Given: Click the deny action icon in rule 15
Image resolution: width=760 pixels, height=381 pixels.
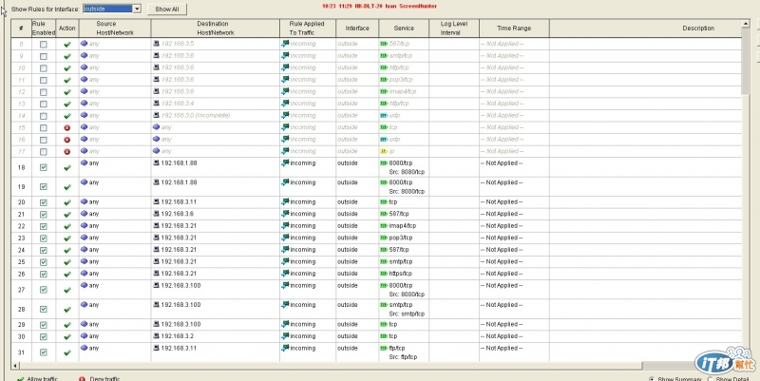Looking at the screenshot, I should tap(67, 128).
